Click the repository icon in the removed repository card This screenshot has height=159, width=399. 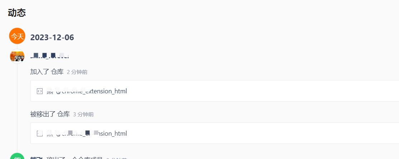pos(40,133)
